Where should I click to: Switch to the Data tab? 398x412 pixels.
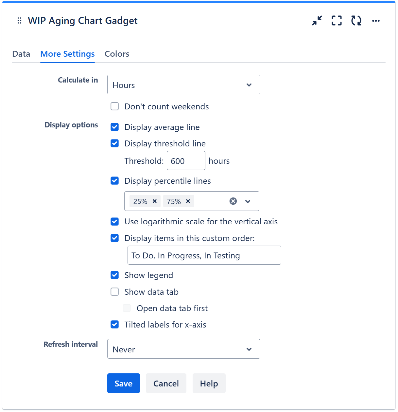point(21,54)
